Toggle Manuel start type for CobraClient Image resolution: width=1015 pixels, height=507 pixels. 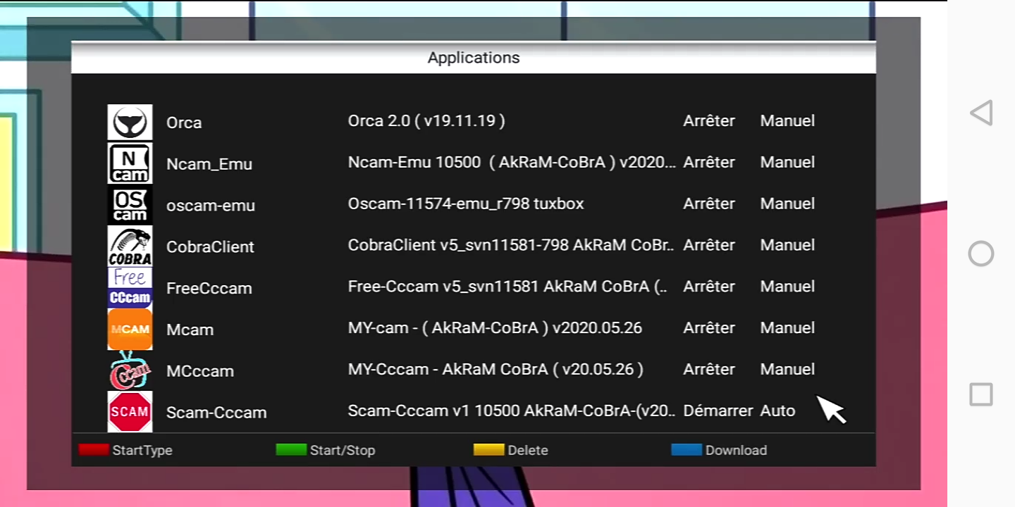click(x=787, y=245)
